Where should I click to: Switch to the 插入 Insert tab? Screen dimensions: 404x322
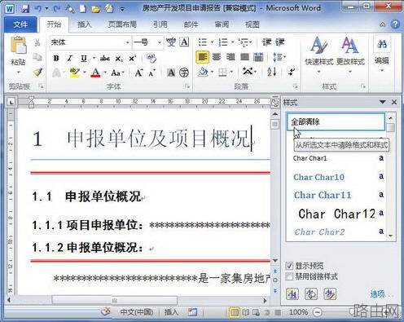85,24
